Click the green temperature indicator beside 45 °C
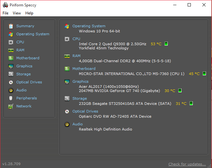The width and height of the screenshot is (212, 168). tap(204, 73)
